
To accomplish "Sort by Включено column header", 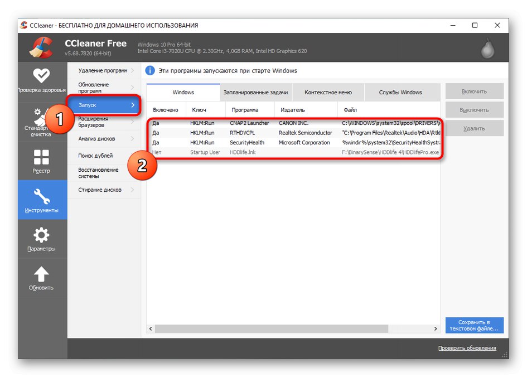I will tap(166, 110).
